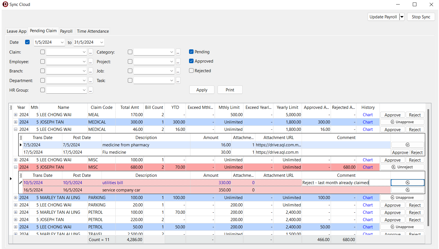Viewport: 439px width, 249px height.
Task: Click reject icon on service company car row
Action: 407,190
